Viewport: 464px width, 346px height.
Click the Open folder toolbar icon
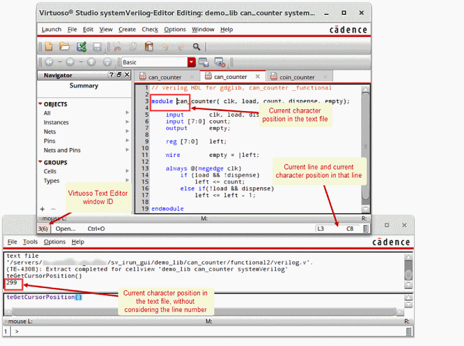click(65, 46)
